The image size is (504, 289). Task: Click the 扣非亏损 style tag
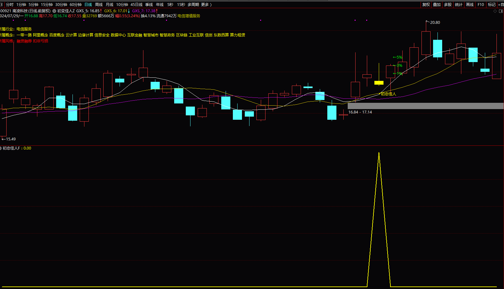tap(40, 41)
